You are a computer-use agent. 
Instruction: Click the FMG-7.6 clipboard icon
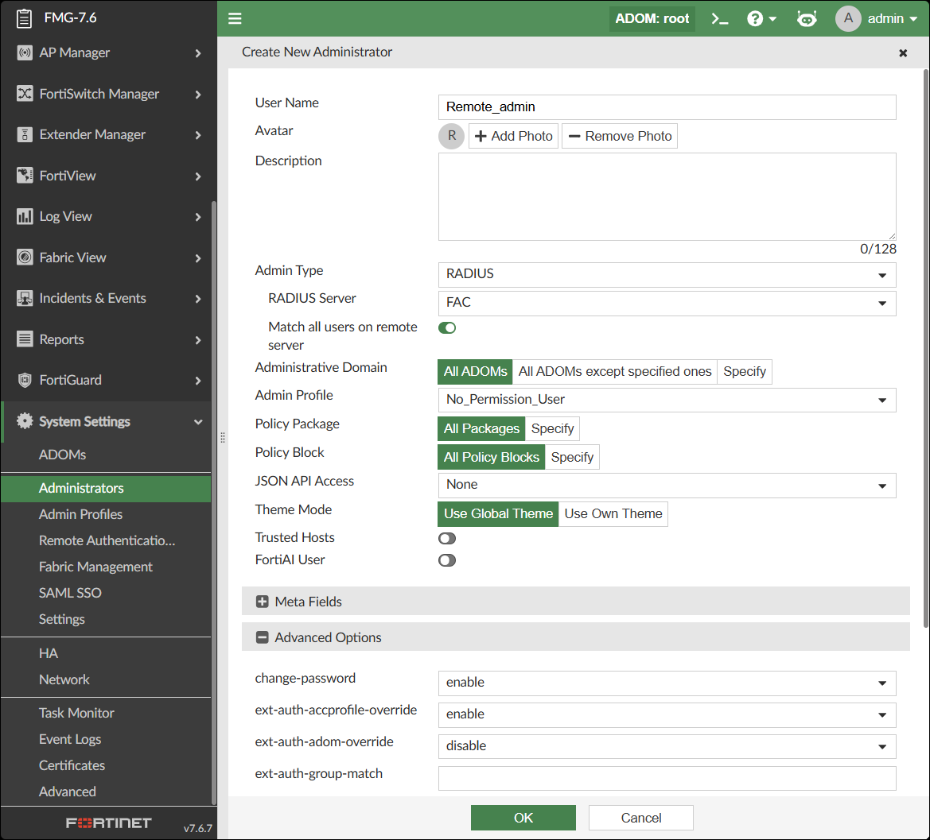tap(25, 18)
